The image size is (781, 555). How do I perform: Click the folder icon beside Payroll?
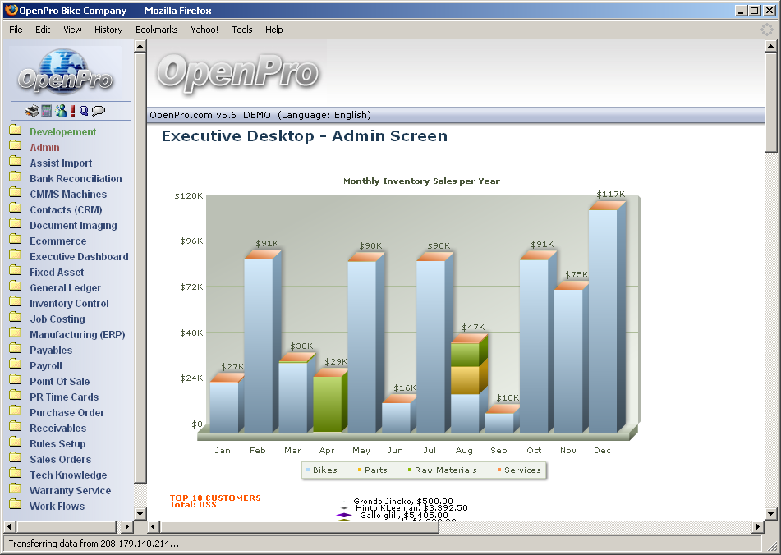(x=16, y=365)
